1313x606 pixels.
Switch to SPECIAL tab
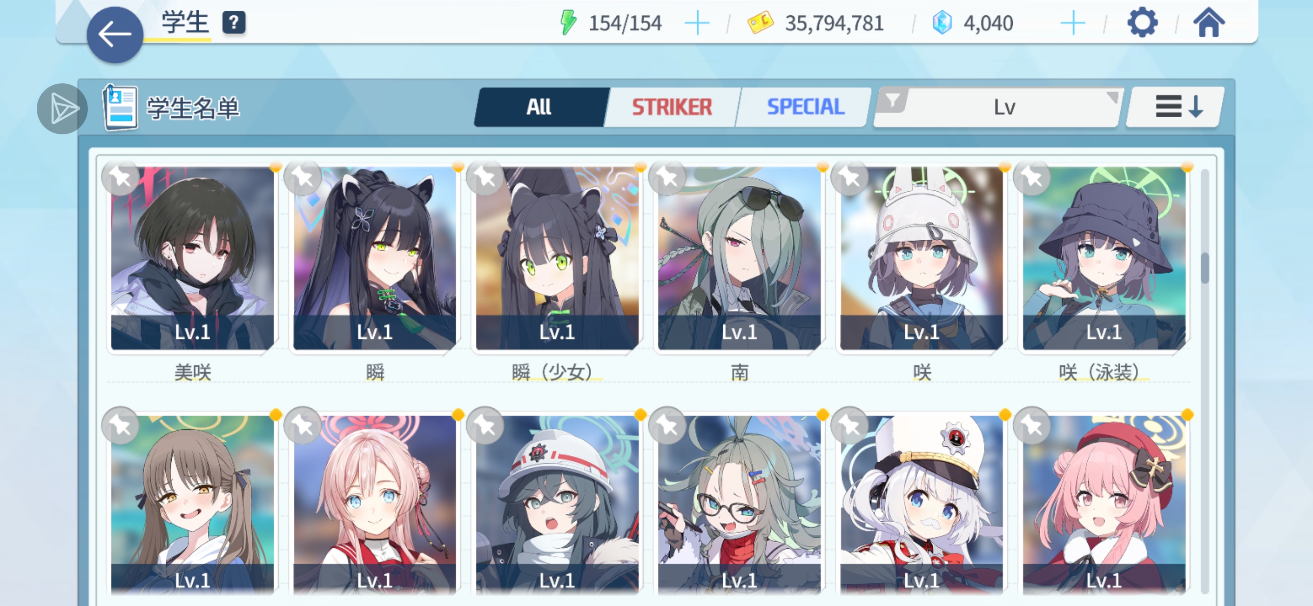[805, 107]
